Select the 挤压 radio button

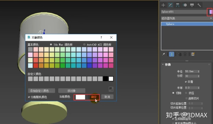coord(186,93)
